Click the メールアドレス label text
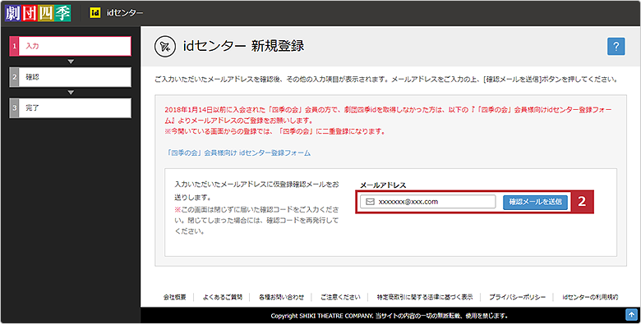The width and height of the screenshot is (641, 324). [383, 185]
